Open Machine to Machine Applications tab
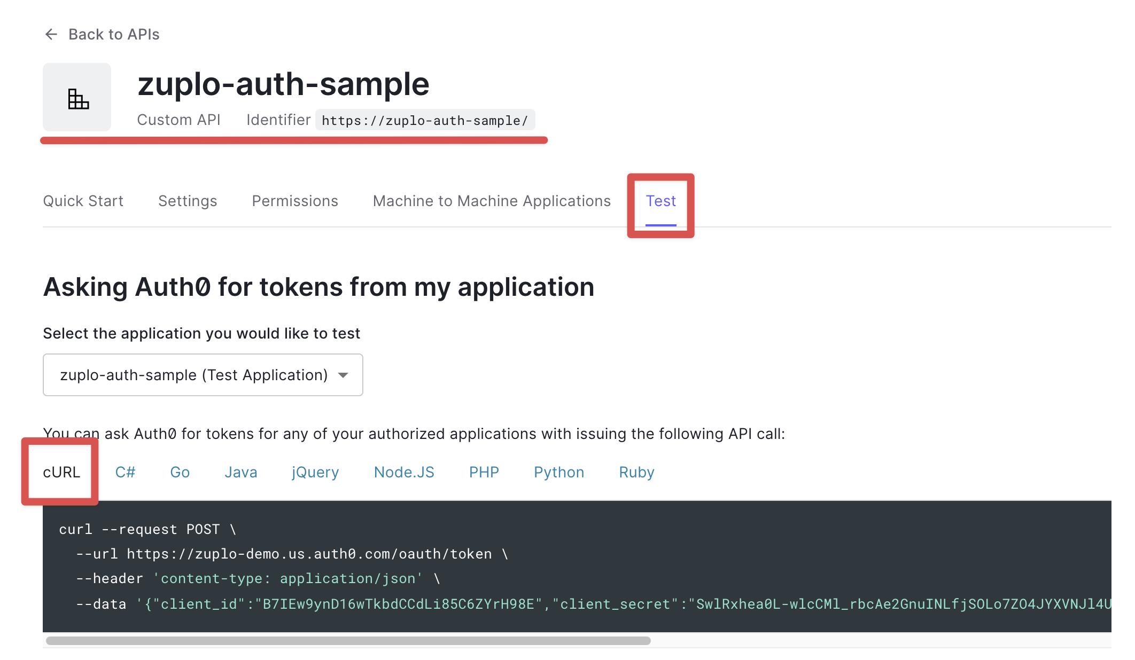This screenshot has height=660, width=1135. tap(492, 201)
